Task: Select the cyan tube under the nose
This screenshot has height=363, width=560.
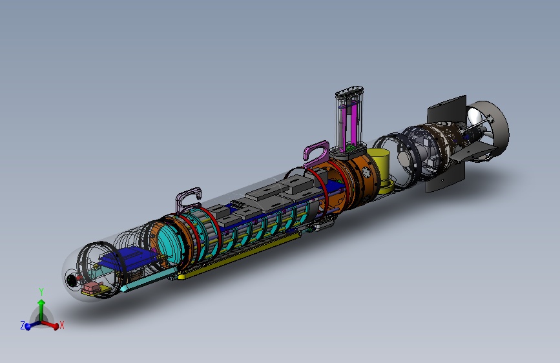Action: [x=149, y=280]
